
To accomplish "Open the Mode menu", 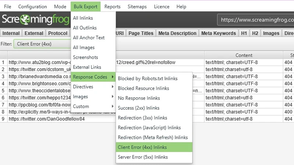I will [x=60, y=7].
